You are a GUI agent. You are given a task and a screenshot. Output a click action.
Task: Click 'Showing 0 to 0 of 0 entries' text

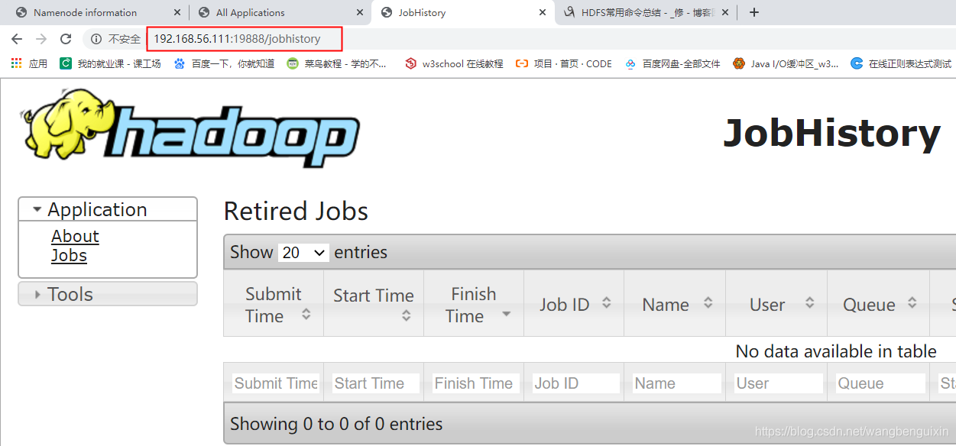click(x=336, y=424)
